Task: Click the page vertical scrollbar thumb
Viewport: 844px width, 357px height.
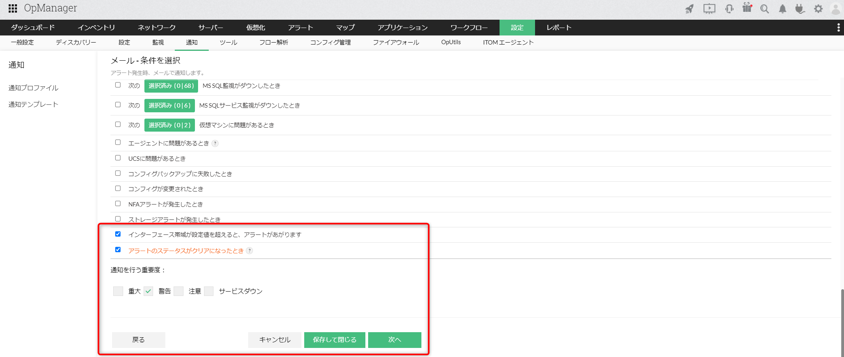Action: click(842, 323)
